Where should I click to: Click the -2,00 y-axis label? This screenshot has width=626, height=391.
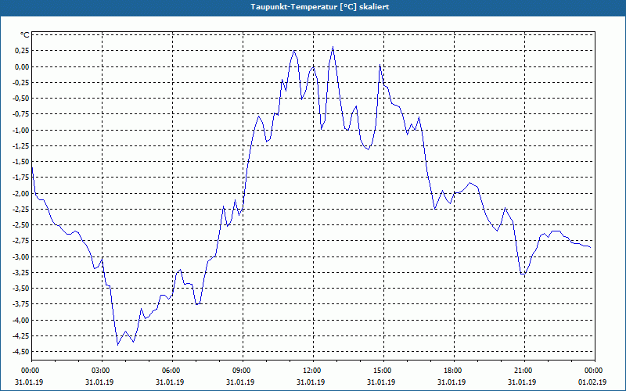(x=21, y=193)
